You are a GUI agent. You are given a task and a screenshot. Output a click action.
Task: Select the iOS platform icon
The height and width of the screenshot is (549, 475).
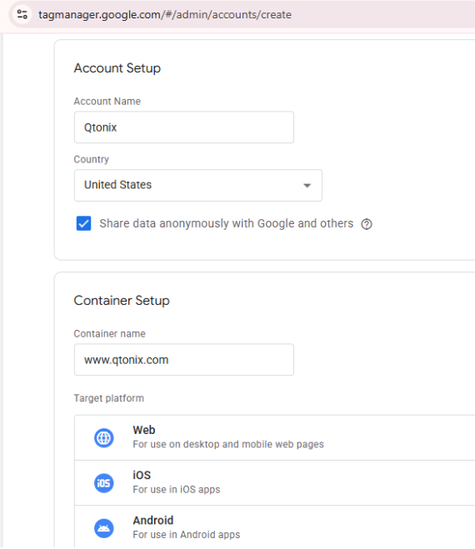[x=103, y=483]
